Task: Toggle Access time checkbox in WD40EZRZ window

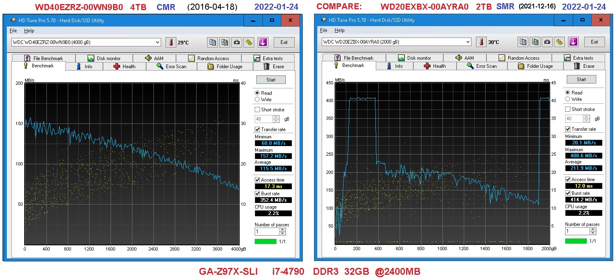Action: point(257,180)
